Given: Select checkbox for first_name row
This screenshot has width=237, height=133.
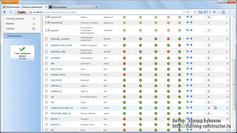Looking at the screenshot, I should point(46,69).
